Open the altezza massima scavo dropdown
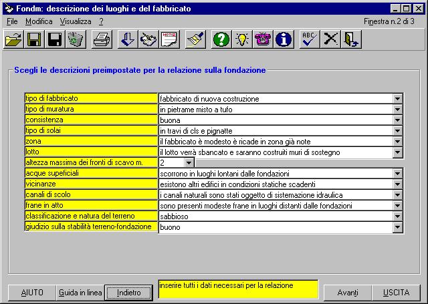Viewport: 428px width, 304px height. click(x=189, y=162)
